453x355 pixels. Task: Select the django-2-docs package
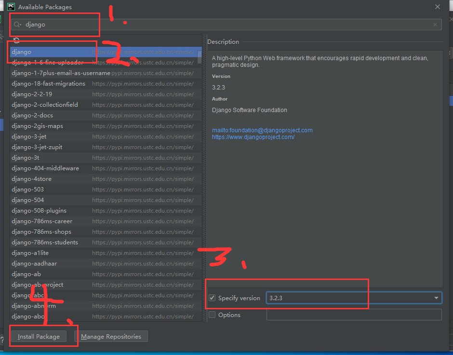[106, 115]
